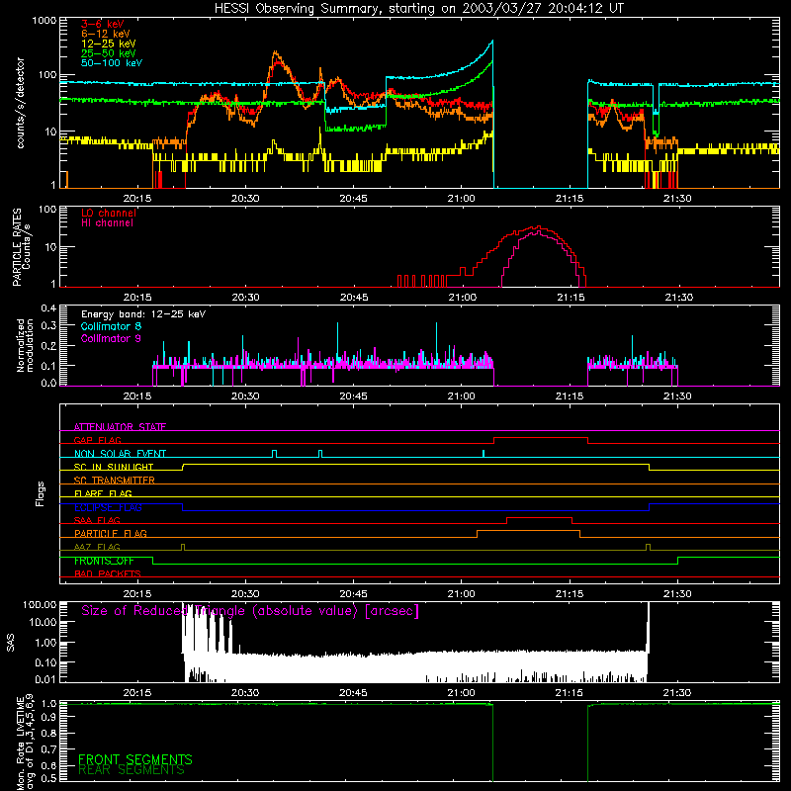Image resolution: width=791 pixels, height=791 pixels.
Task: Click the 1000 value on counts axis
Action: click(44, 21)
